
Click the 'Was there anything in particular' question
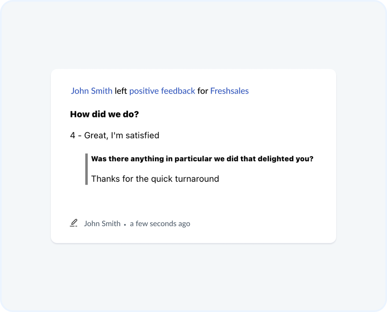point(202,159)
